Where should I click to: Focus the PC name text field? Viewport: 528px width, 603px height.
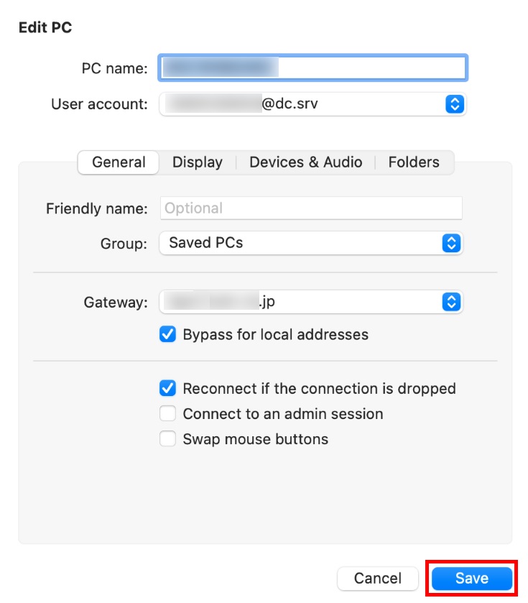click(x=313, y=68)
